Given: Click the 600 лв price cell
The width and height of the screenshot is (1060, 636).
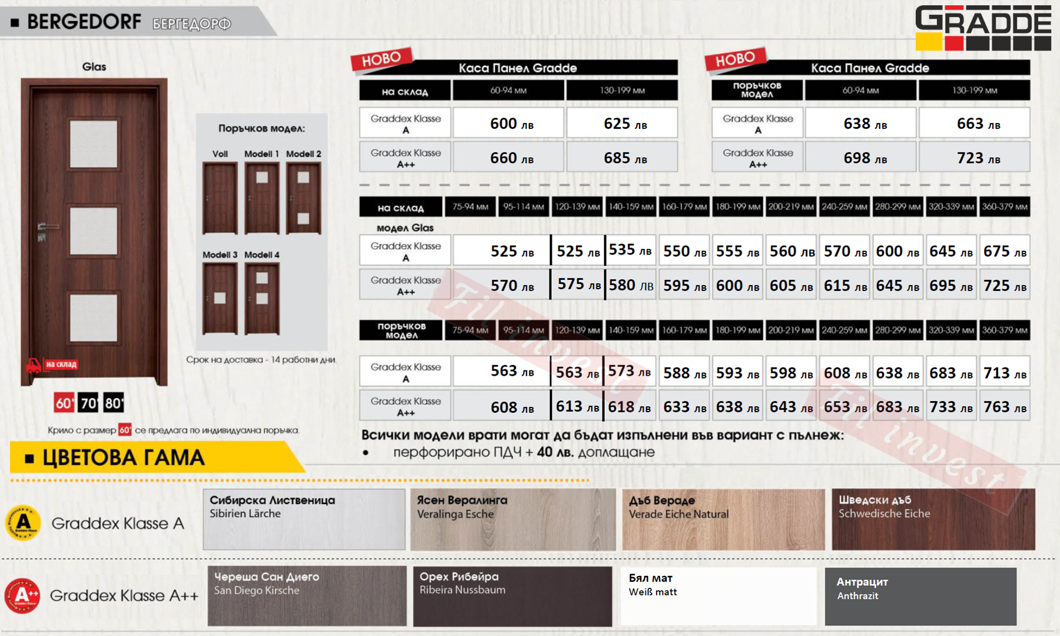Looking at the screenshot, I should pos(509,122).
